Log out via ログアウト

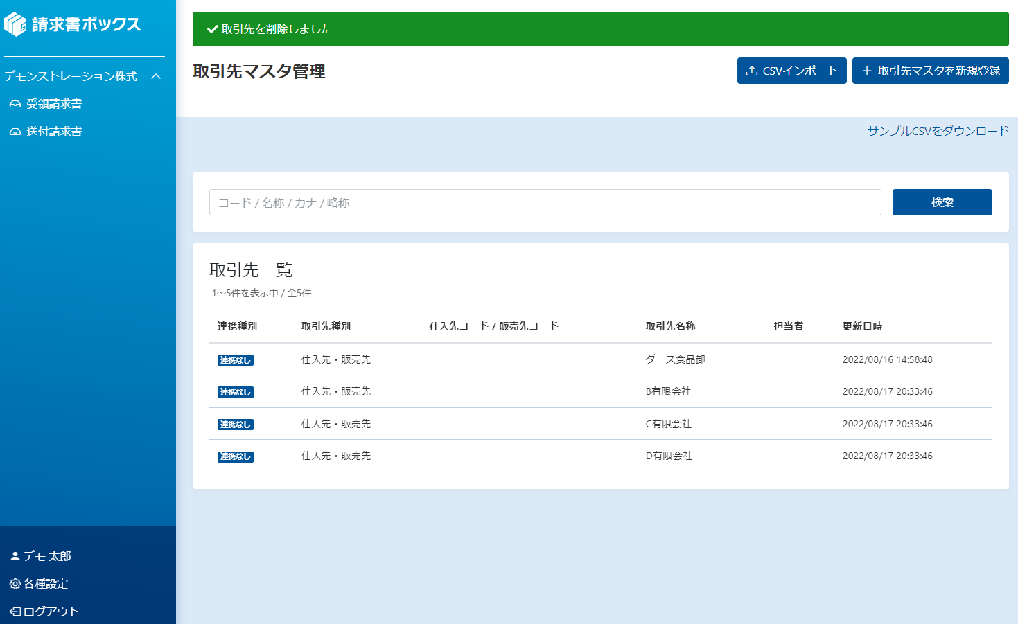(x=51, y=612)
